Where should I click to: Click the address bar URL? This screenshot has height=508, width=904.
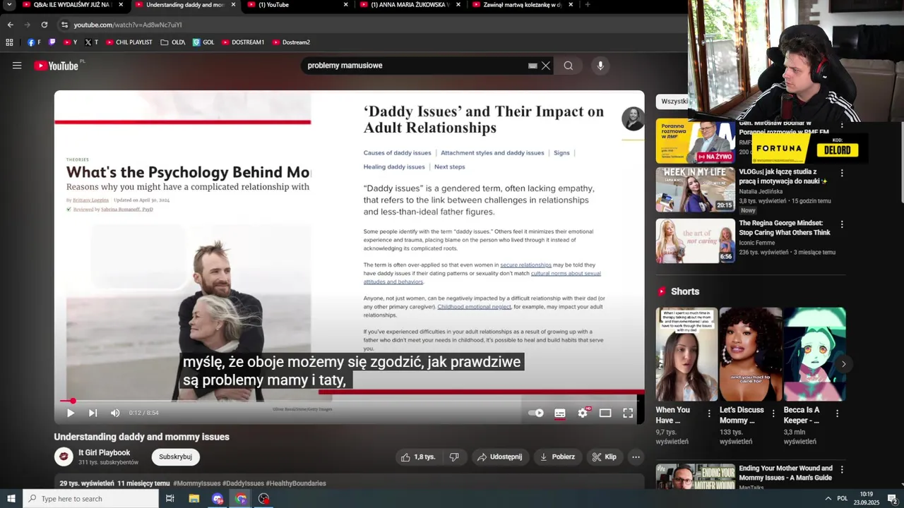tap(128, 25)
